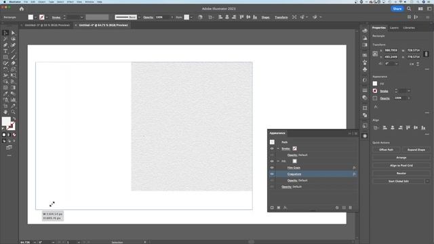
Task: Select the Eraser tool
Action: pyautogui.click(x=14, y=63)
